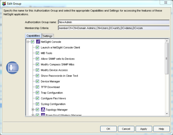Confirm with the OK button

pos(108,129)
